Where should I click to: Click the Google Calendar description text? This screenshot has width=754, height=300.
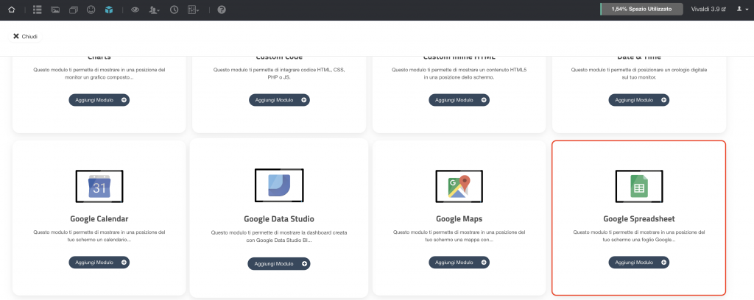click(x=99, y=236)
